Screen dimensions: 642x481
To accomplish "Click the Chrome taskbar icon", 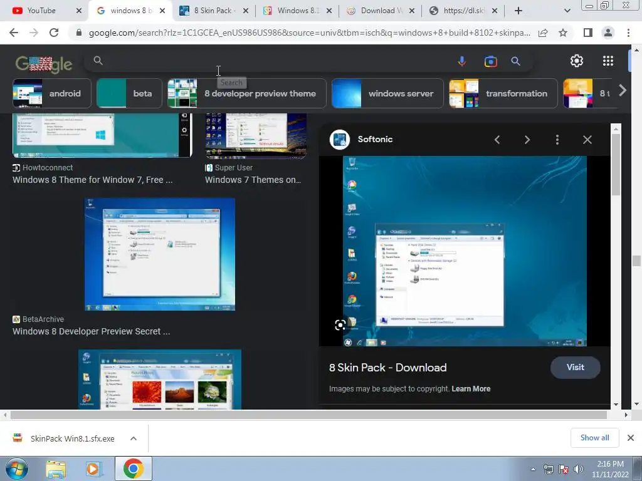I will tap(133, 468).
